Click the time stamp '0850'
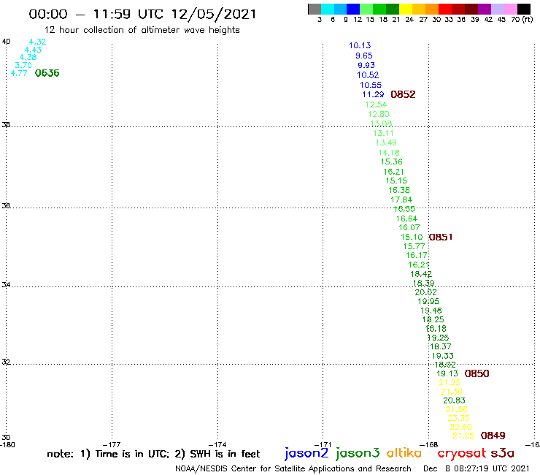This screenshot has height=475, width=540. click(477, 373)
